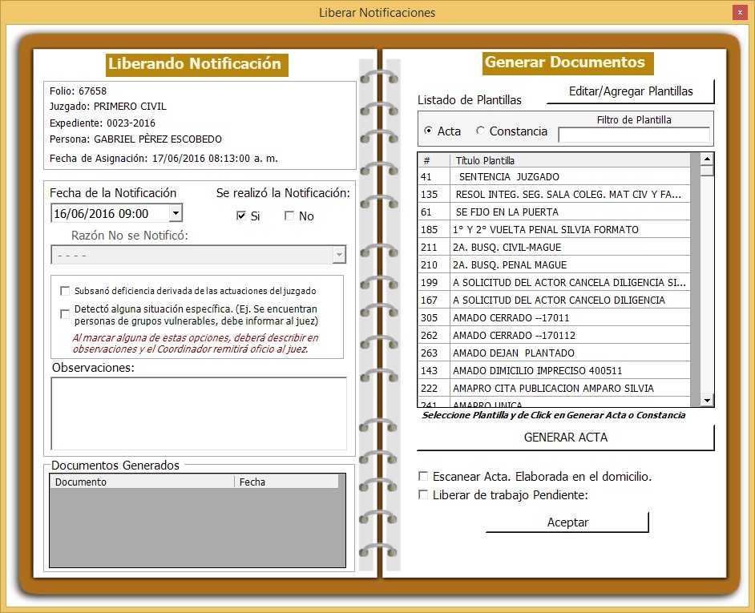This screenshot has width=755, height=613.
Task: Toggle Liberar de trabajo Pendiente checkbox
Action: click(x=422, y=494)
